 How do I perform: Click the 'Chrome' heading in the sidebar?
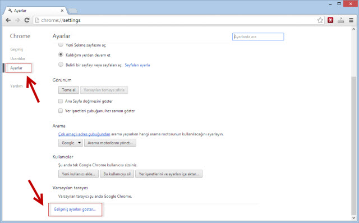click(x=20, y=36)
